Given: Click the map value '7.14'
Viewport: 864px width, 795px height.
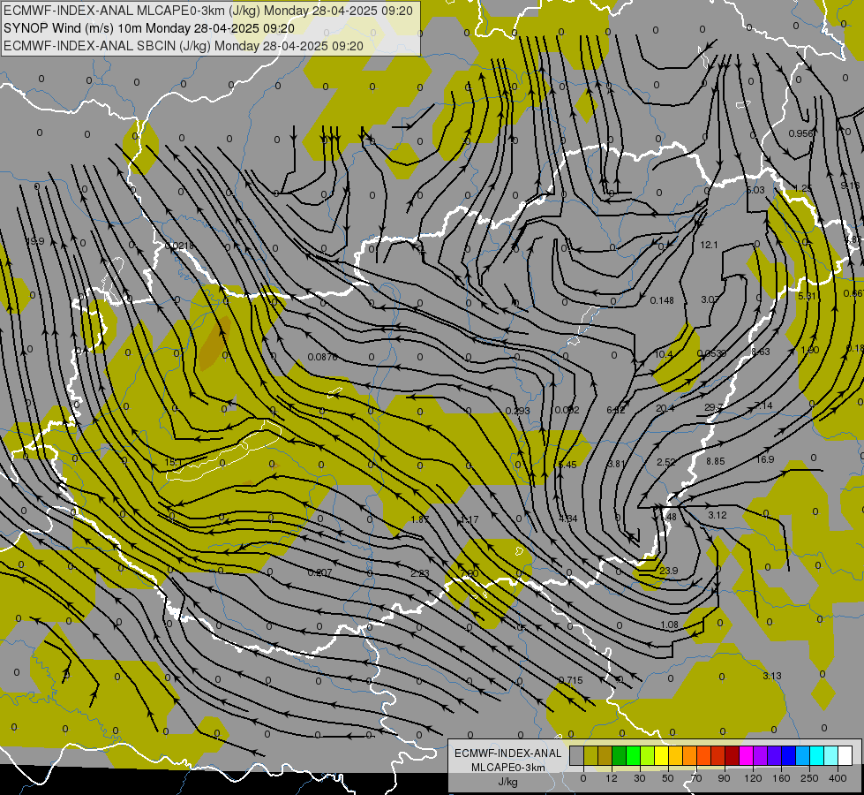Looking at the screenshot, I should pos(763,405).
